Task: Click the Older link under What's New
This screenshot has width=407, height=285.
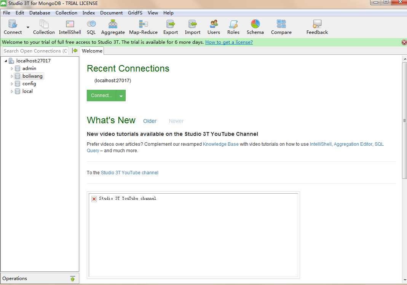Action: coord(150,121)
